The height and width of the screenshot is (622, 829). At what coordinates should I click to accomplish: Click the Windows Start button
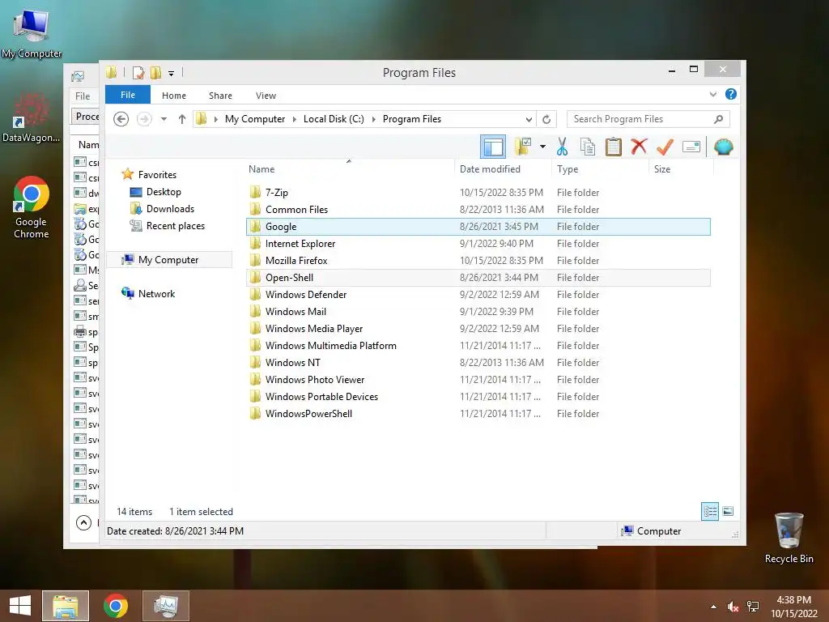pos(20,606)
